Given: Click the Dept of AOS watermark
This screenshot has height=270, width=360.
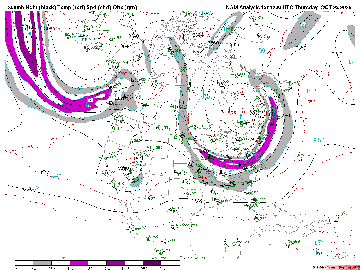Looking at the screenshot, I should click(x=349, y=267).
